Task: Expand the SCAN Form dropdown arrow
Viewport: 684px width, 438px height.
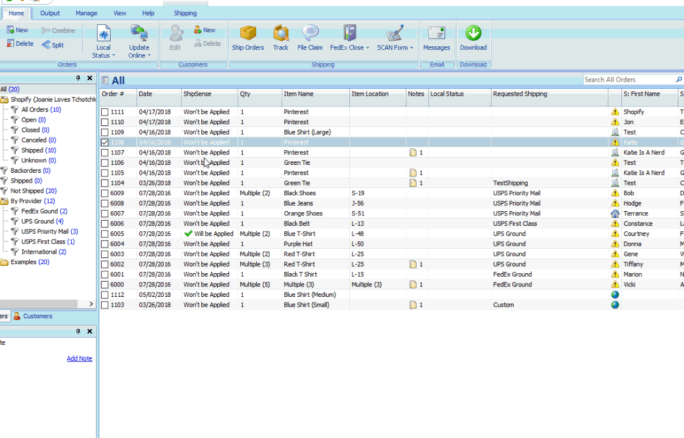Action: pos(411,48)
